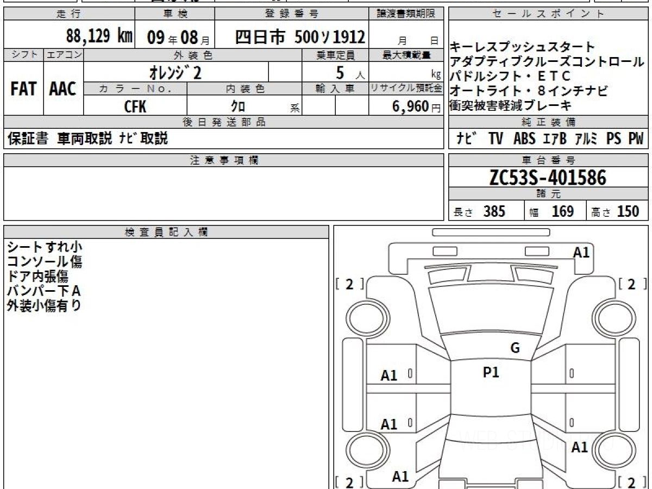This screenshot has width=652, height=489.
Task: Select the chassis number ZC53S-401586
Action: pos(548,178)
